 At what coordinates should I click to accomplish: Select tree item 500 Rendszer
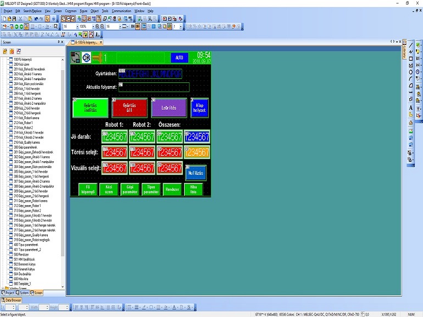(x=21, y=254)
